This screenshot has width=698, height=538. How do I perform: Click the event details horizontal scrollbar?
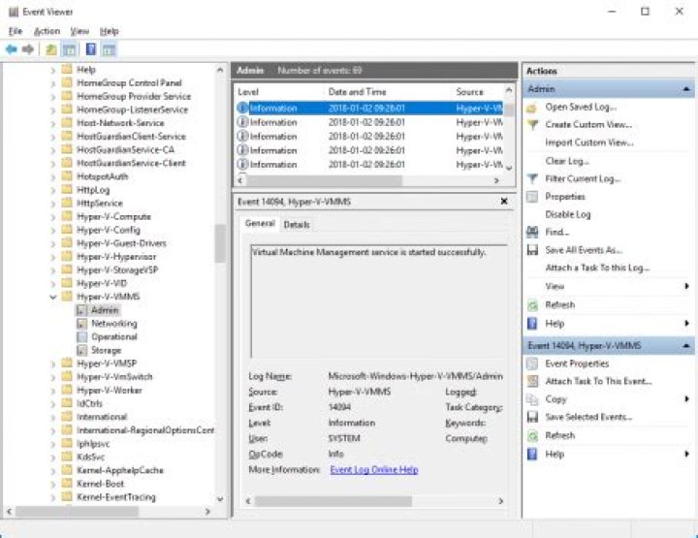pyautogui.click(x=333, y=501)
